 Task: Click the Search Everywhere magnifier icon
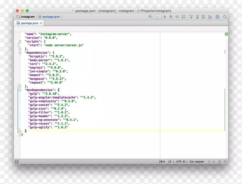tap(225, 17)
